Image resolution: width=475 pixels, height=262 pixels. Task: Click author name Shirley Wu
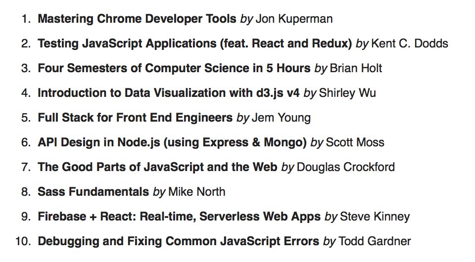(347, 93)
